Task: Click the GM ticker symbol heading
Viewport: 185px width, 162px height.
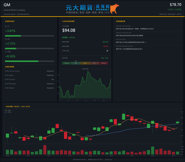Action: coord(7,5)
